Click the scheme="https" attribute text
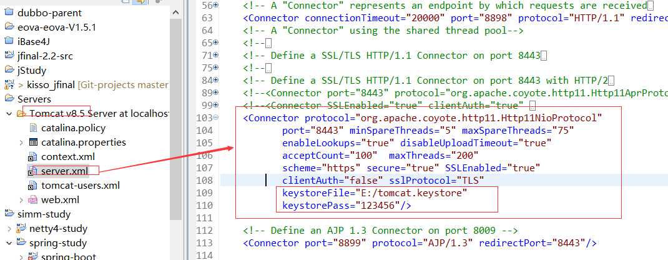Screen dimensions: 668x260 click(x=322, y=168)
